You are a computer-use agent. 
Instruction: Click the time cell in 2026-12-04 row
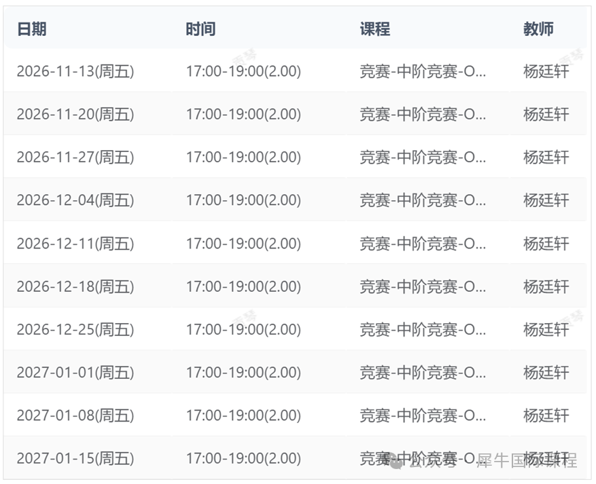[243, 200]
